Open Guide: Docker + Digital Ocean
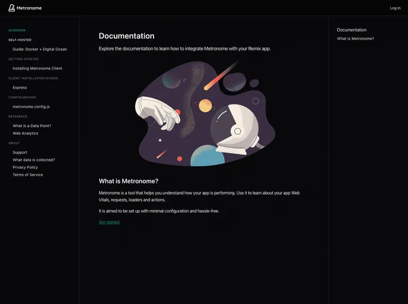The width and height of the screenshot is (408, 304). click(40, 49)
